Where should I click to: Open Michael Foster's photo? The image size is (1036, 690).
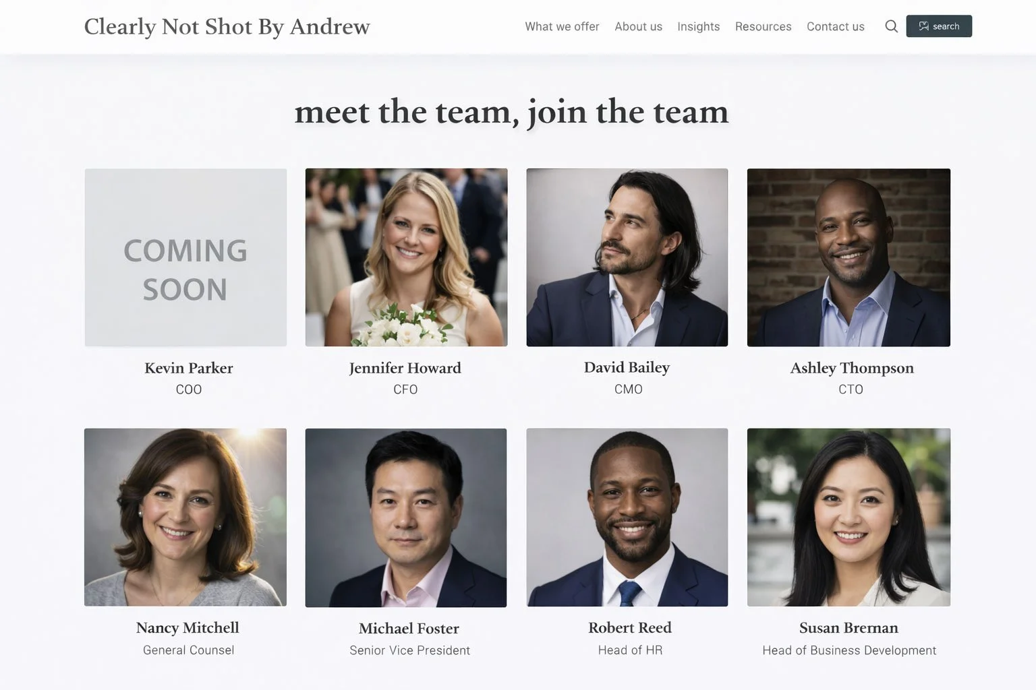click(406, 517)
